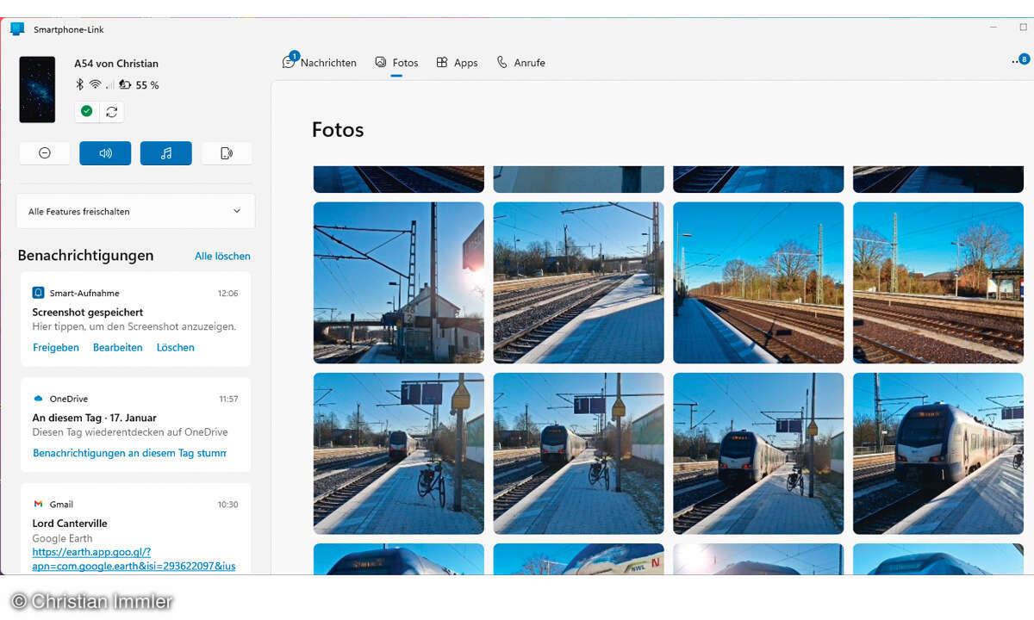1034x620 pixels.
Task: Expand Alle Features freischalten dropdown
Action: coord(135,211)
